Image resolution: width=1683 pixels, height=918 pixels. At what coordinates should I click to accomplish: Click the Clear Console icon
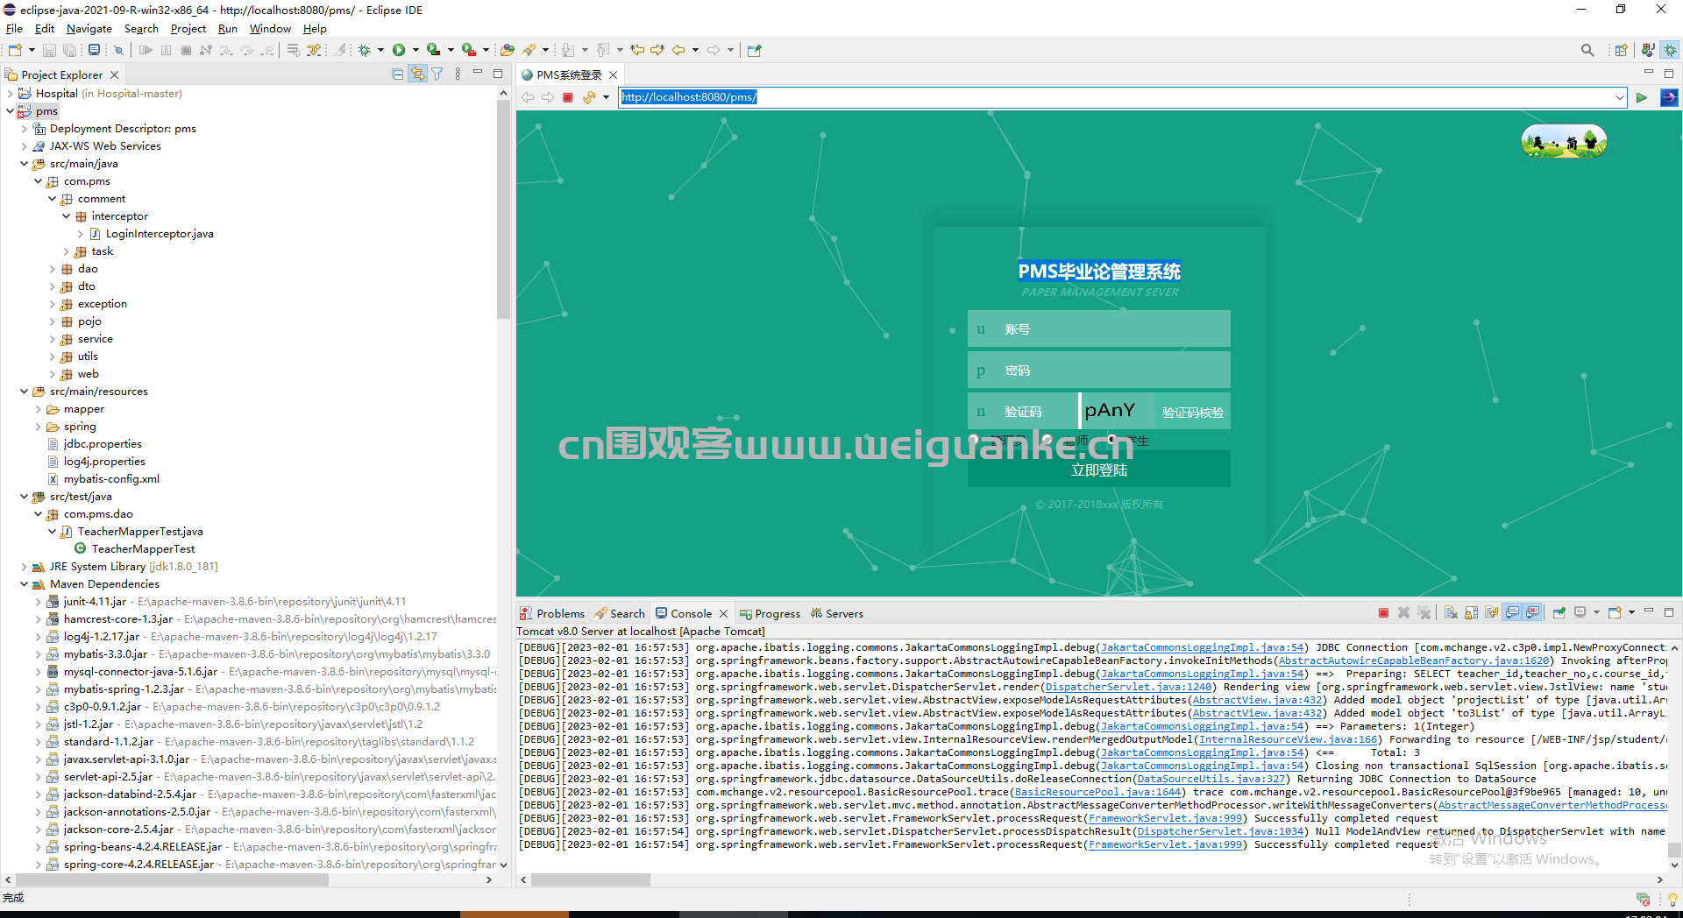(1451, 613)
